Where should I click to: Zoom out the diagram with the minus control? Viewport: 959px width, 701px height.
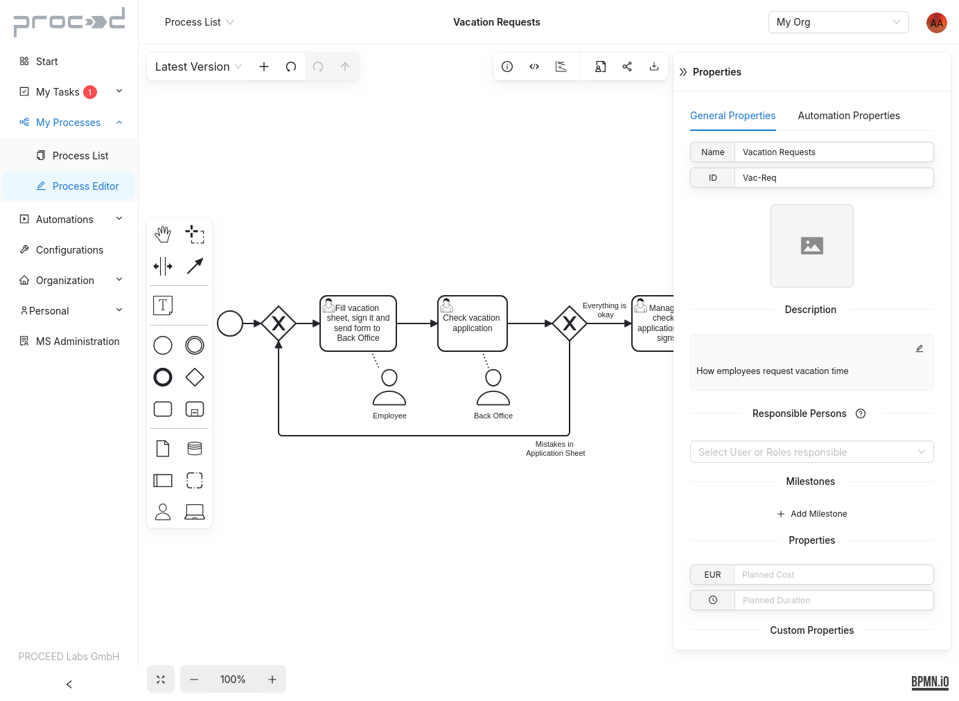[x=194, y=680]
